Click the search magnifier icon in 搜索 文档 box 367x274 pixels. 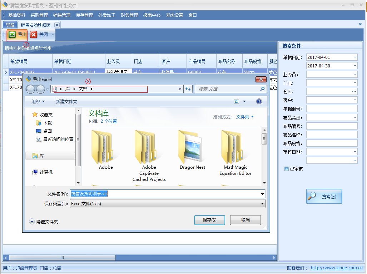coord(262,89)
